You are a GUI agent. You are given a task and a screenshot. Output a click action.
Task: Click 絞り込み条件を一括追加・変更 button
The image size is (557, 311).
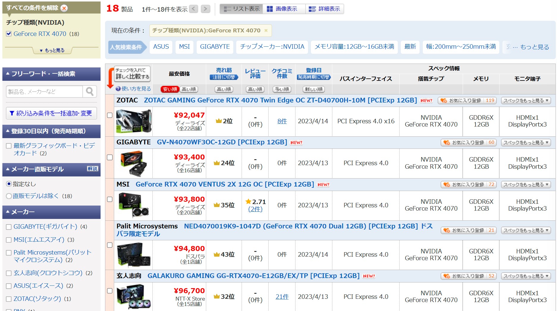(x=51, y=113)
